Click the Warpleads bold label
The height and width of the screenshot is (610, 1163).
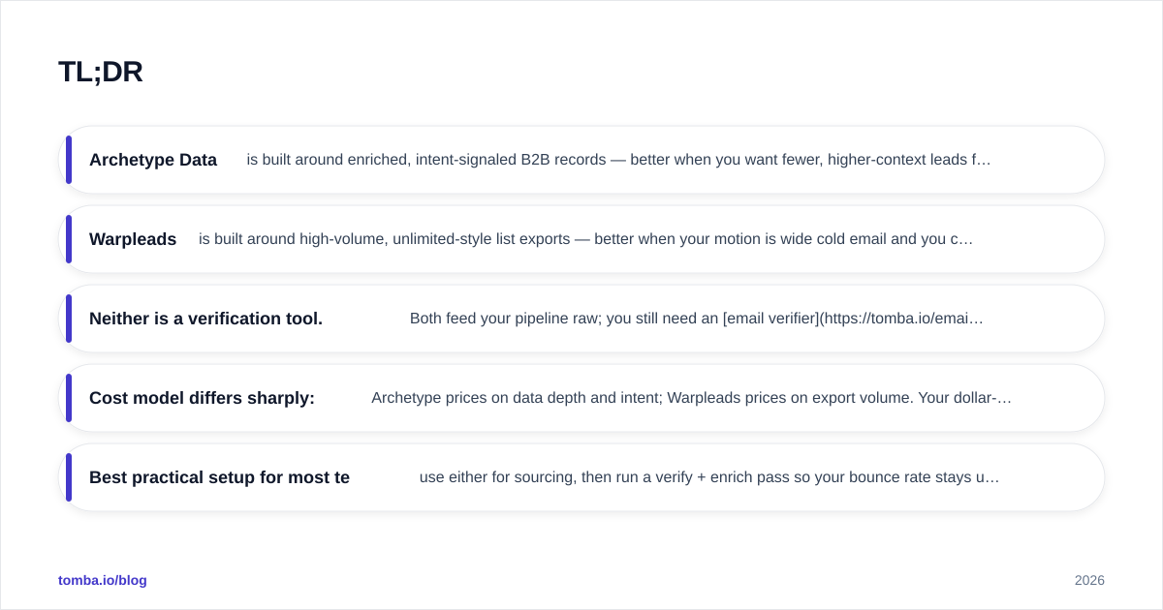click(x=133, y=239)
